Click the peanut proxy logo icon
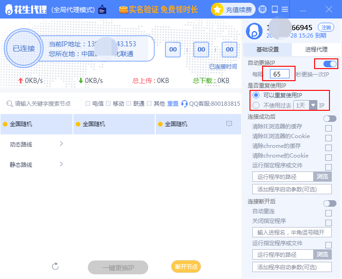Image resolution: width=342 pixels, height=279 pixels. [9, 10]
